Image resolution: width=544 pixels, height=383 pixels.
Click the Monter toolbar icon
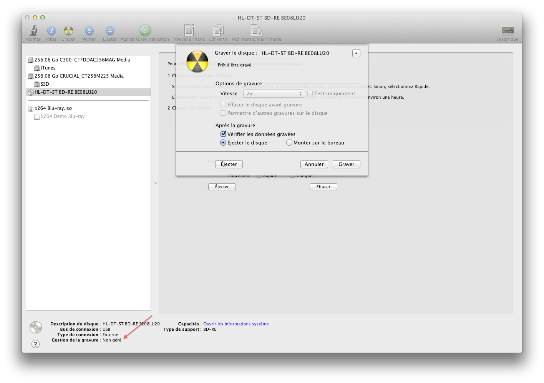pyautogui.click(x=89, y=31)
